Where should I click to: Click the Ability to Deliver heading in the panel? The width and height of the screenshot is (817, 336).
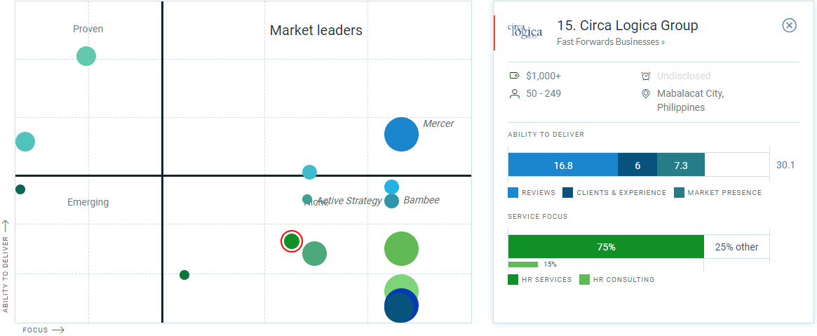(x=546, y=135)
